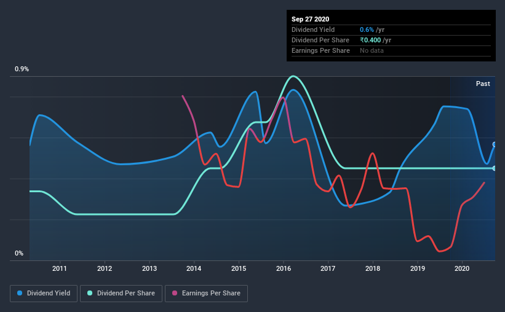This screenshot has height=312, width=505.
Task: Select the teal Dividend Per Share endpoint marker
Action: pyautogui.click(x=494, y=168)
